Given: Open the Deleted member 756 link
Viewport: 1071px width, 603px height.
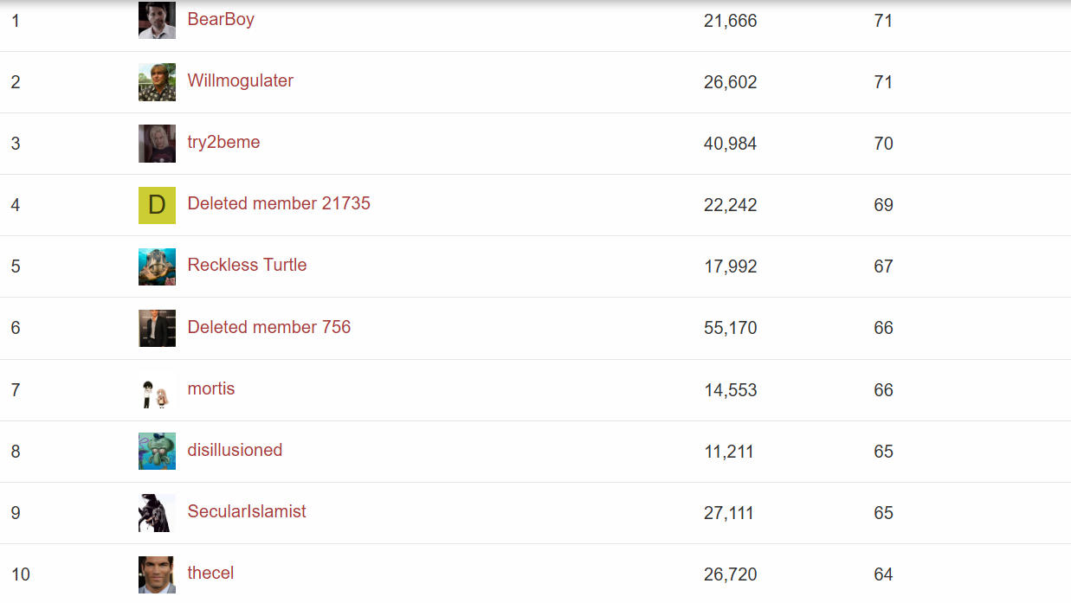Looking at the screenshot, I should (269, 327).
